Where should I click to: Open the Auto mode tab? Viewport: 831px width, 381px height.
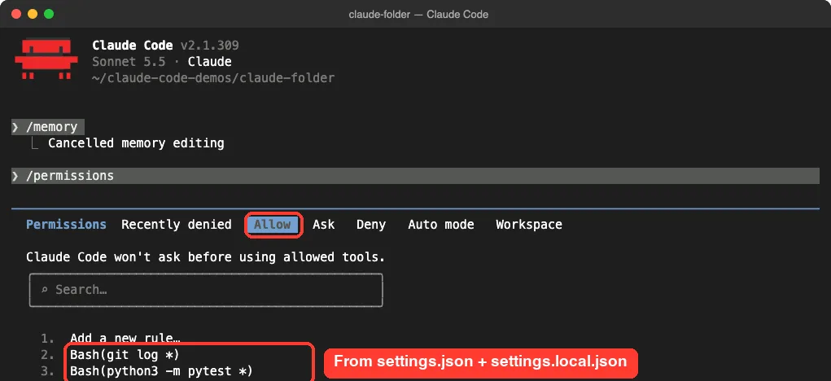pyautogui.click(x=441, y=225)
